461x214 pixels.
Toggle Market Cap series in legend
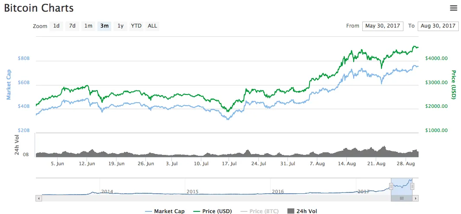(165, 211)
